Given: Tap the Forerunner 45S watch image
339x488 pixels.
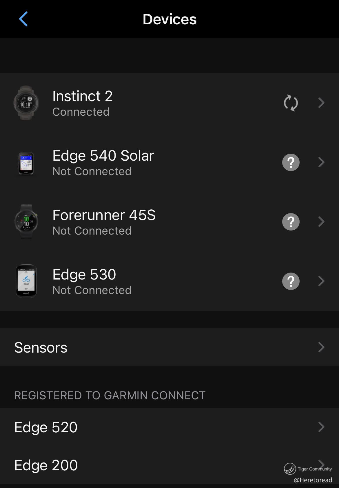Looking at the screenshot, I should [x=26, y=222].
